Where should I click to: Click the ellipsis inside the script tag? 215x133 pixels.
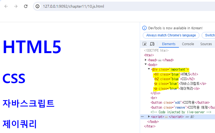[166, 117]
